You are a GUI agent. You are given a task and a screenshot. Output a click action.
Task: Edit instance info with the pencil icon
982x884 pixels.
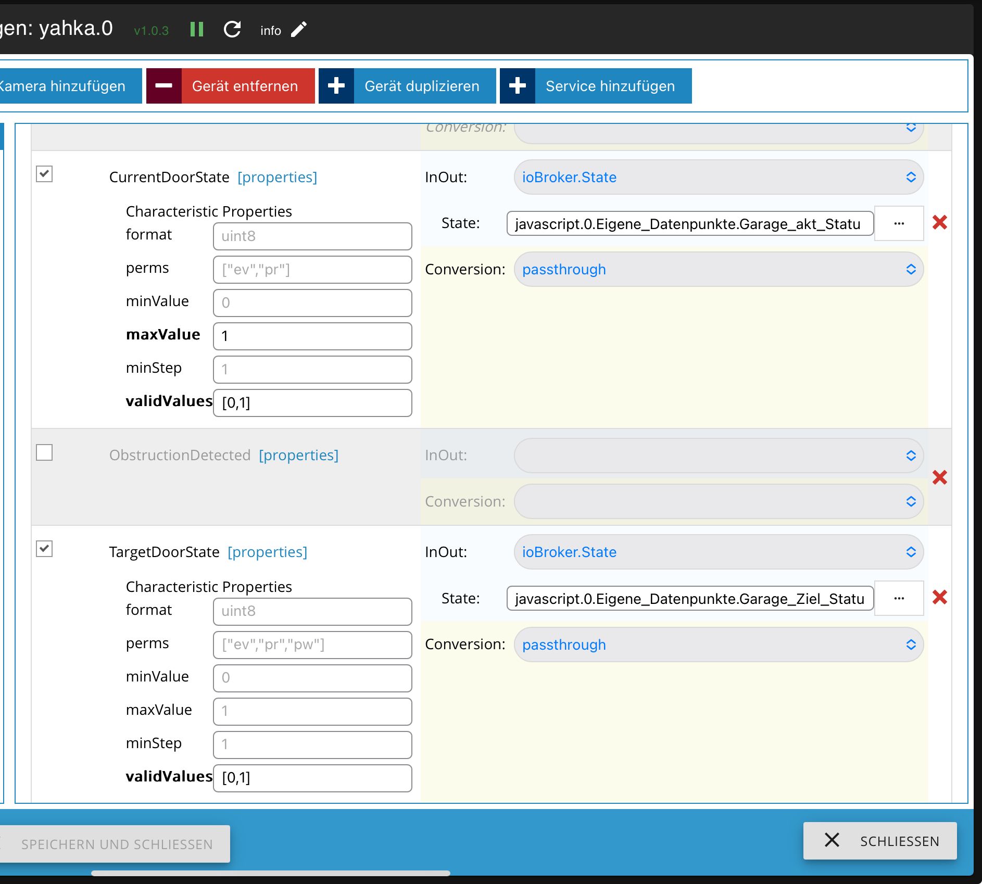299,29
